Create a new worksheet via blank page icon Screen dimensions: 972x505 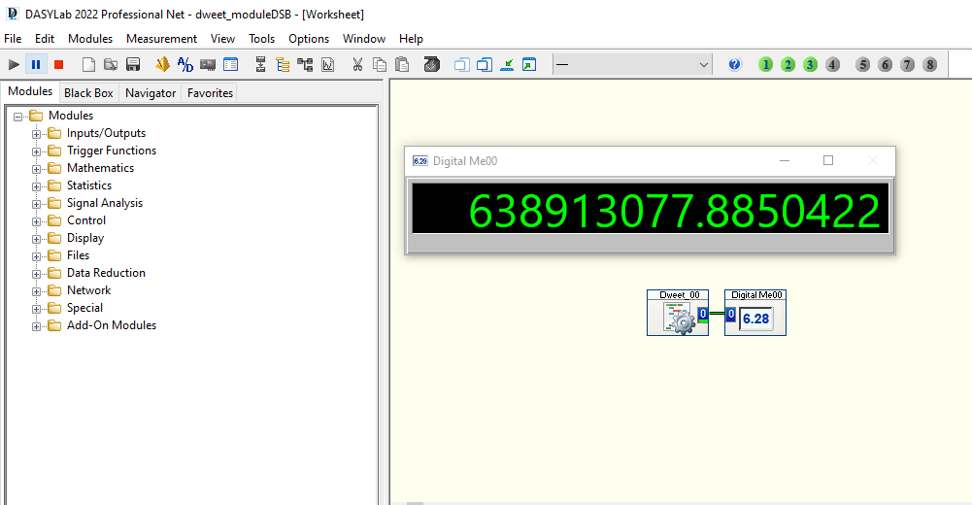[x=88, y=64]
